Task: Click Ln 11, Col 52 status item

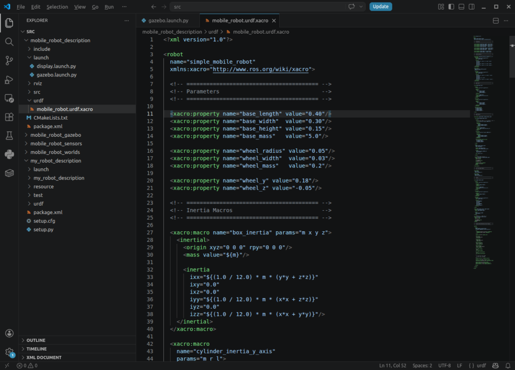Action: tap(392, 365)
